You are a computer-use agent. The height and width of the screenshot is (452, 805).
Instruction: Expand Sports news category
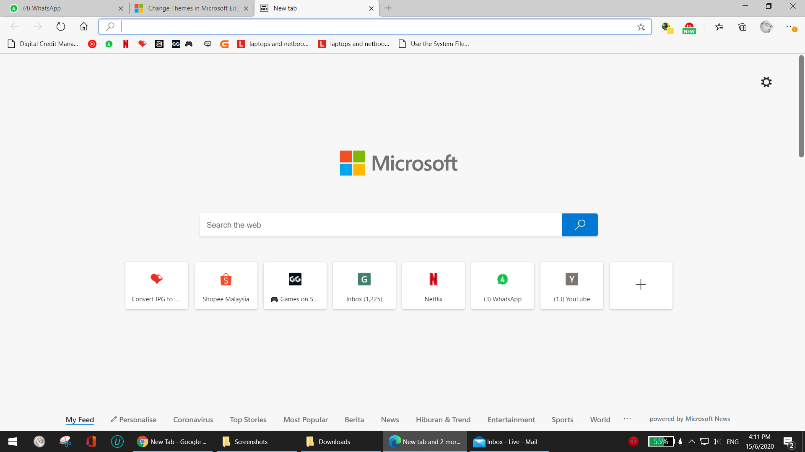click(563, 419)
